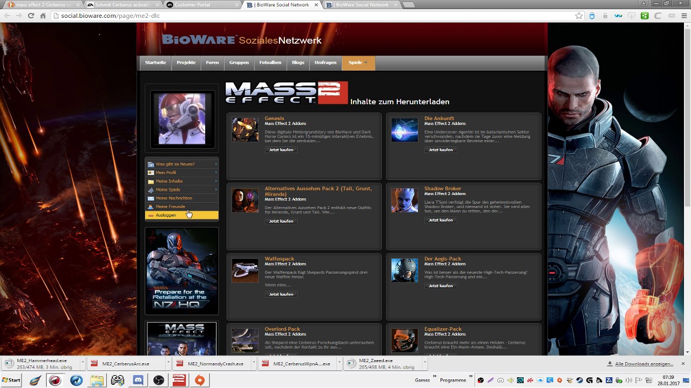Viewport: 691px width, 388px height.
Task: Reload the current page
Action: (31, 16)
